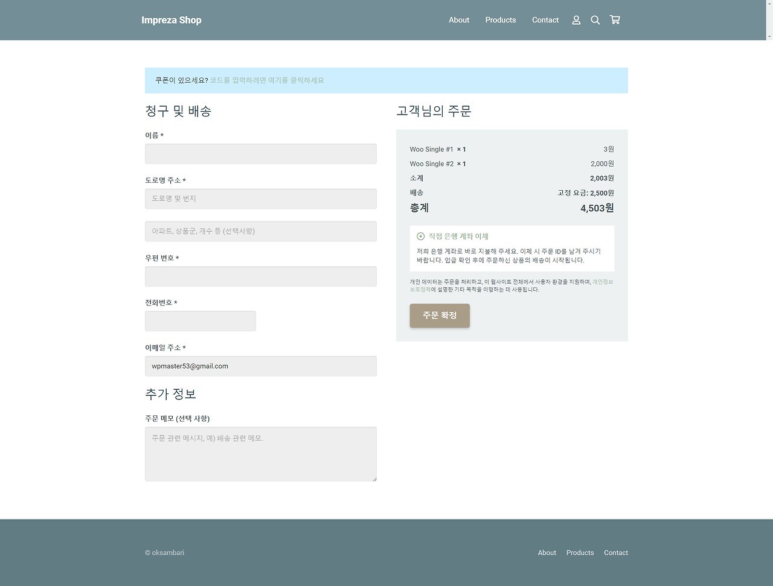
Task: Click the 우편 번호 postal code field
Action: (x=260, y=276)
